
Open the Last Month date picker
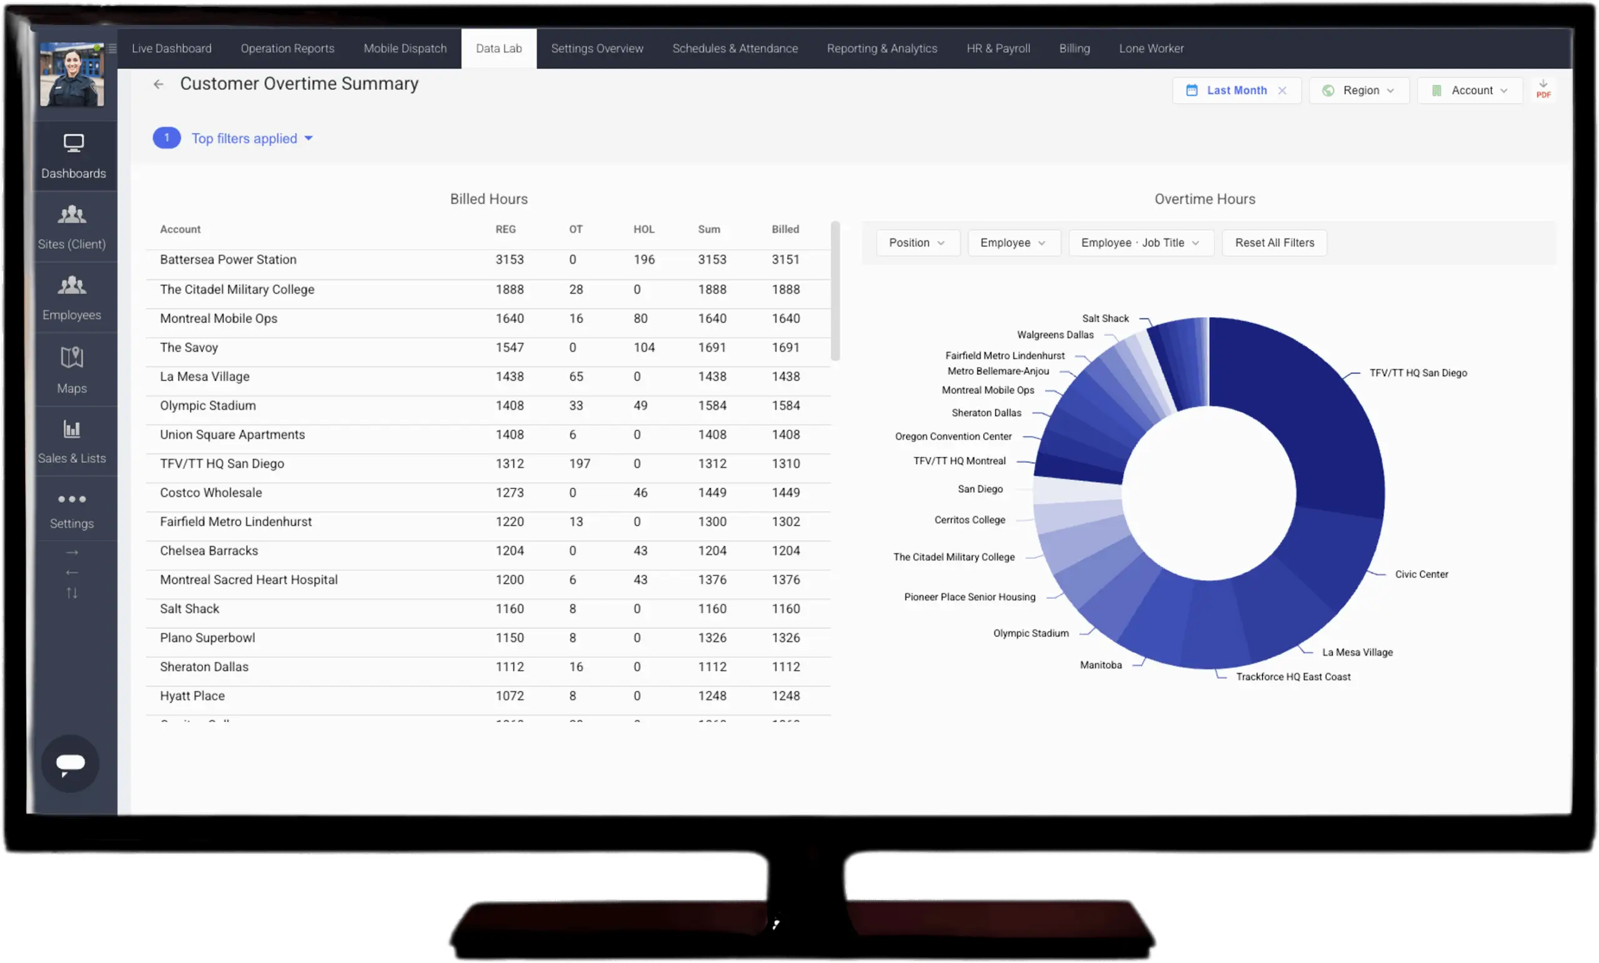pyautogui.click(x=1236, y=91)
